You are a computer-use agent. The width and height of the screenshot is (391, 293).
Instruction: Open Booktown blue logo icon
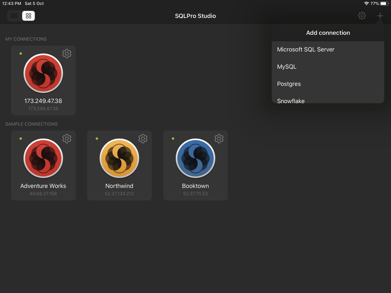point(195,158)
